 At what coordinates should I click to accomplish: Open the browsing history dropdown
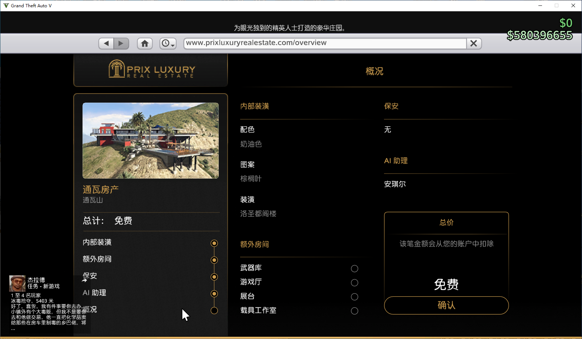click(x=168, y=44)
